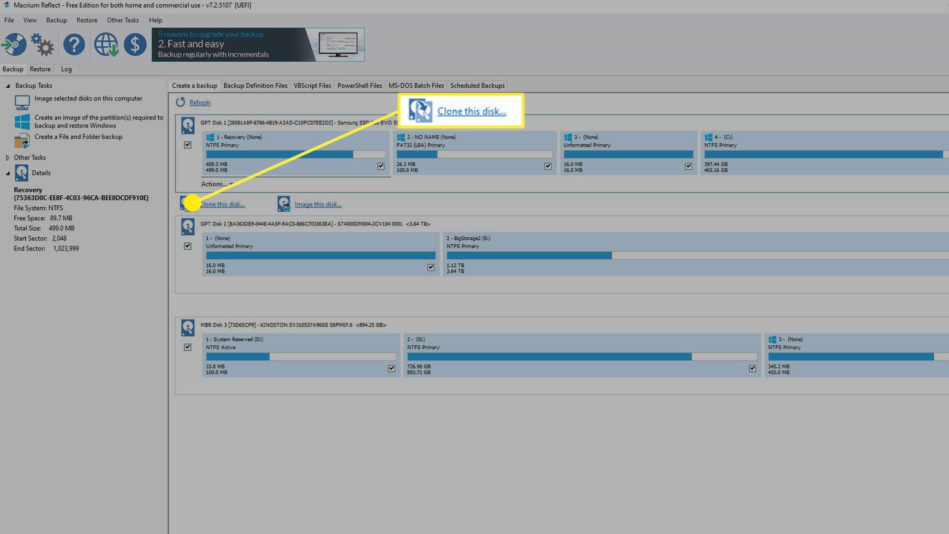Viewport: 949px width, 534px height.
Task: Open the Other Tasks menu
Action: tap(123, 20)
